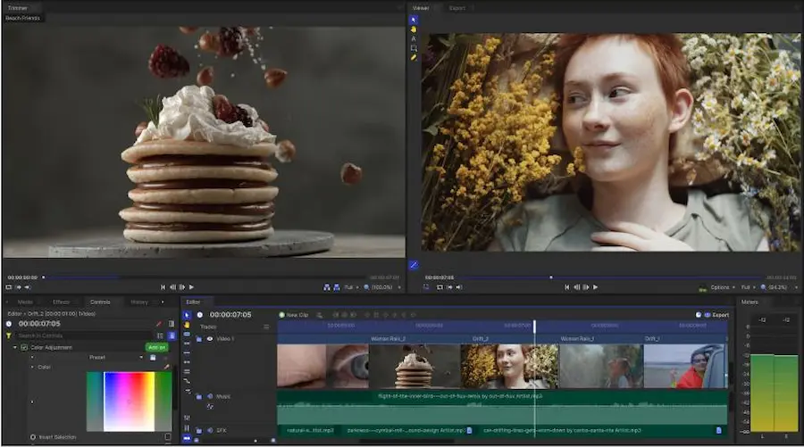The image size is (804, 447).
Task: Open the Viewer Options dropdown
Action: (723, 287)
